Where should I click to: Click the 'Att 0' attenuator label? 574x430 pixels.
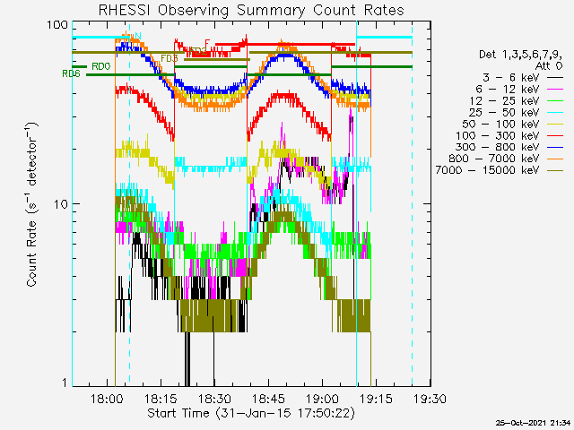pos(549,66)
